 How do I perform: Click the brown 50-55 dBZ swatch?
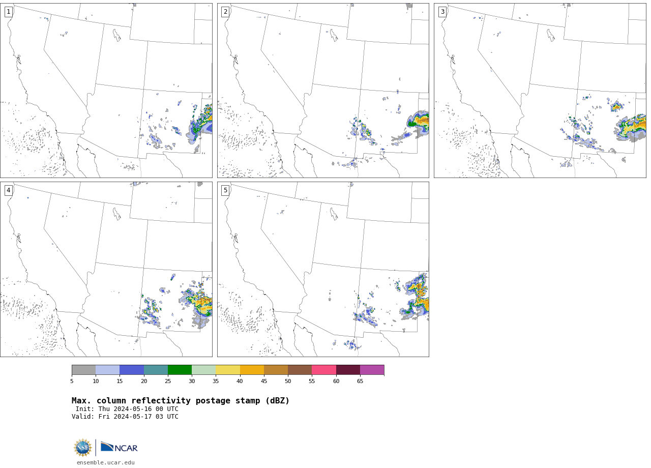pyautogui.click(x=300, y=370)
